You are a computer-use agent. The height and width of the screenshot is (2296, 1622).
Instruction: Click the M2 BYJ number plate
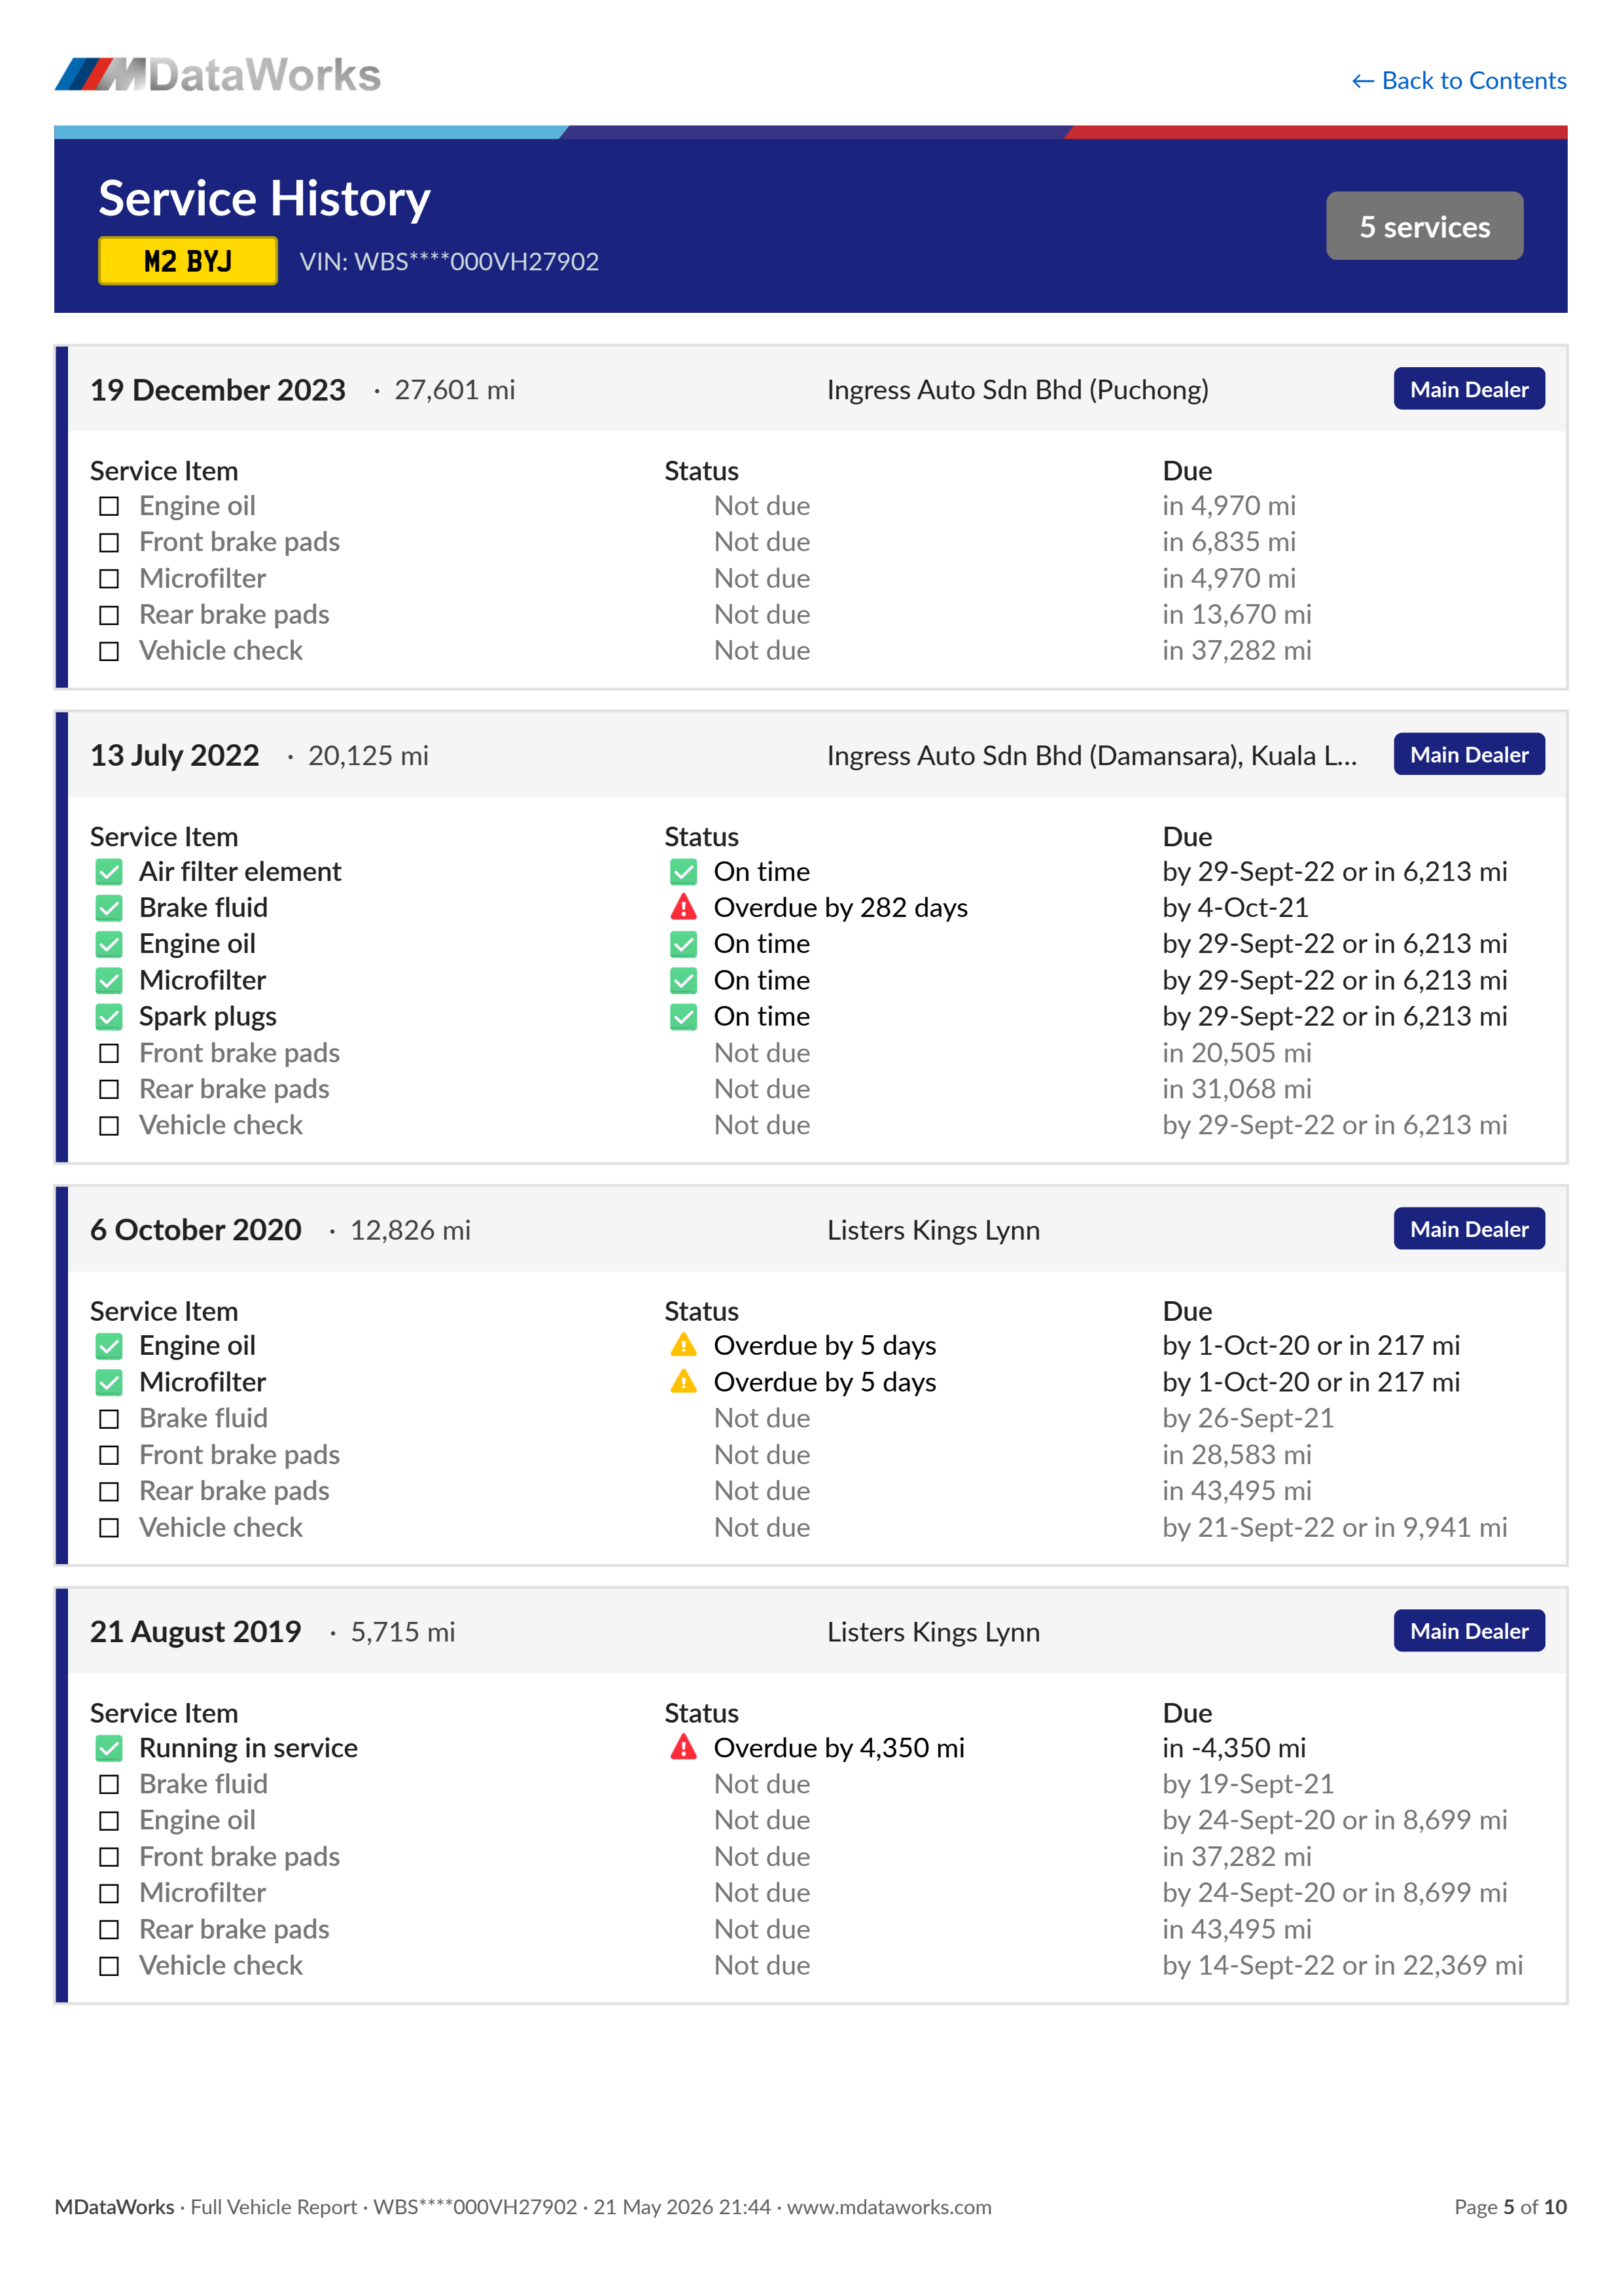pos(188,261)
